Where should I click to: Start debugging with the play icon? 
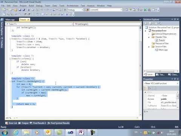(x=65, y=10)
